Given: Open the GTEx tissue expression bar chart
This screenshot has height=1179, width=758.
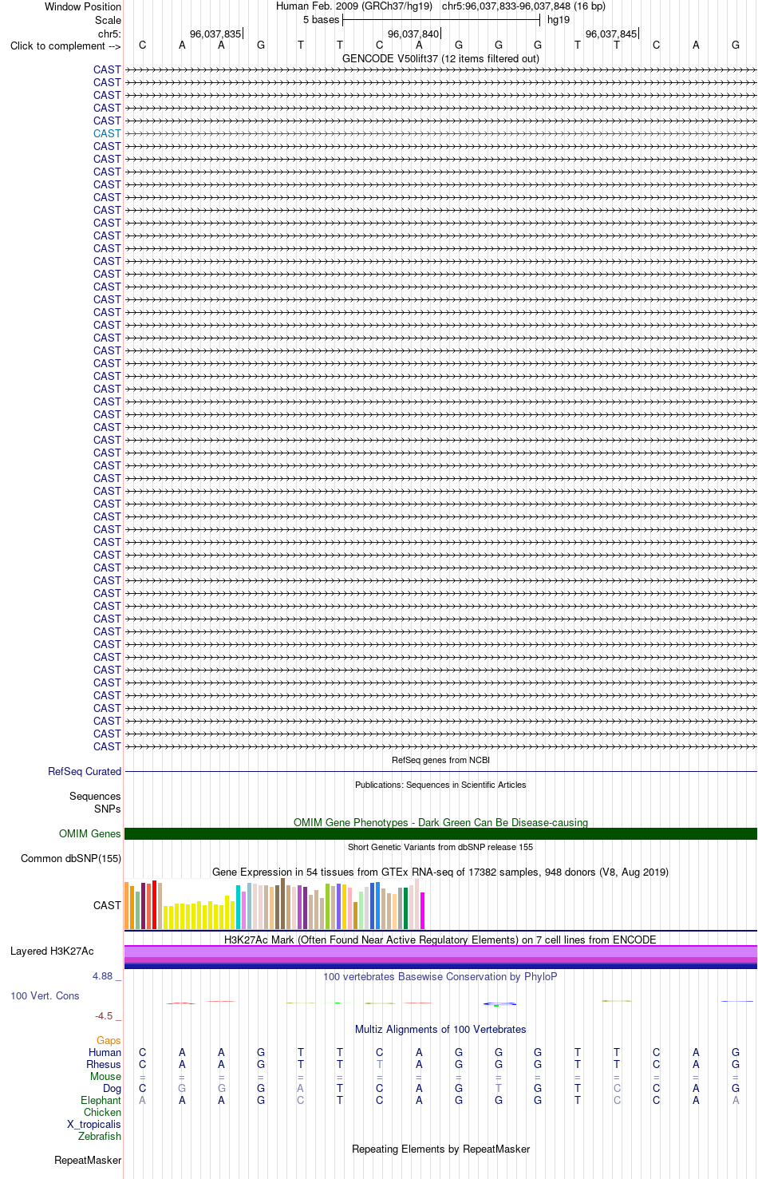Looking at the screenshot, I should (274, 904).
